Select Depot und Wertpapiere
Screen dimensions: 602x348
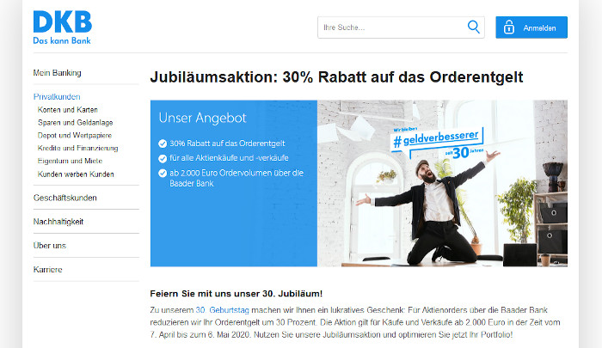(x=75, y=136)
